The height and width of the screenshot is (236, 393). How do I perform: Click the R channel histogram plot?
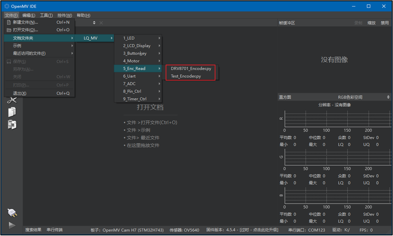(338, 119)
